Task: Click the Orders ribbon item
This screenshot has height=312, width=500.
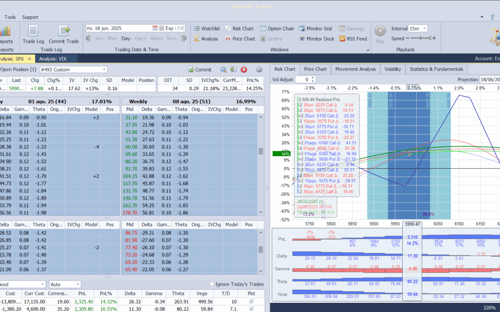Action: [x=271, y=38]
